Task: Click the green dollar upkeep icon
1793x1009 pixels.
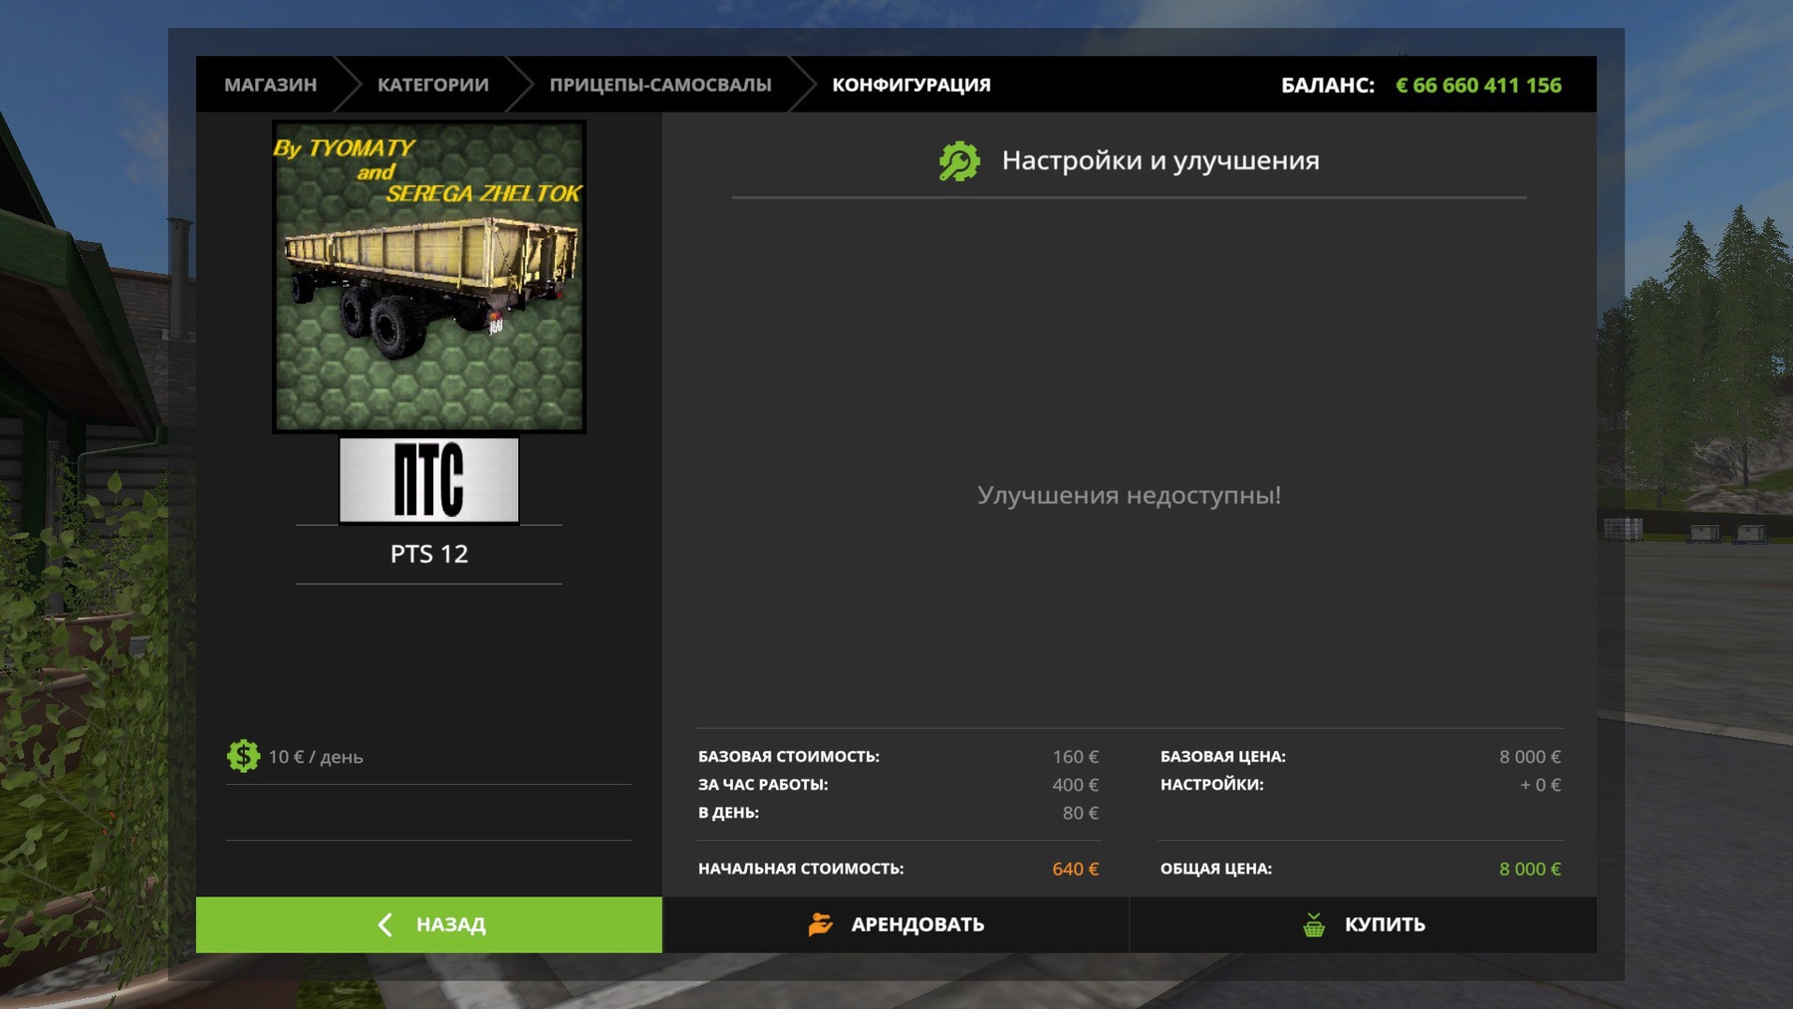Action: [x=243, y=756]
